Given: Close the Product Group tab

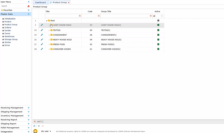Looking at the screenshot, I should [69, 3].
